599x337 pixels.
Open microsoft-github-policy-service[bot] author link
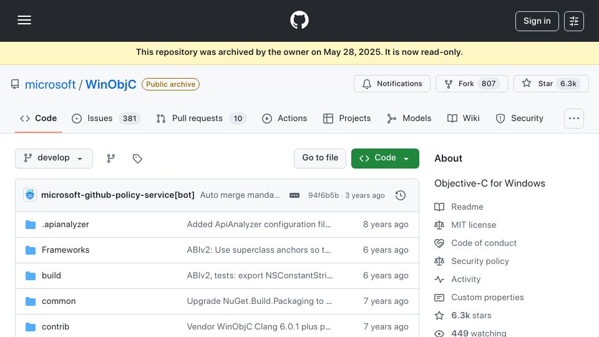118,195
